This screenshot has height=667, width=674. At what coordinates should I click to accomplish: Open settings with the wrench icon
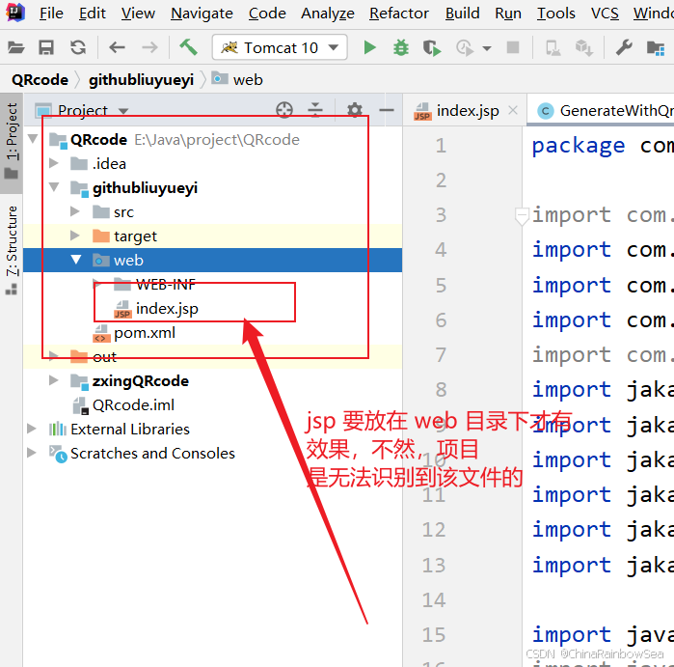pos(624,47)
